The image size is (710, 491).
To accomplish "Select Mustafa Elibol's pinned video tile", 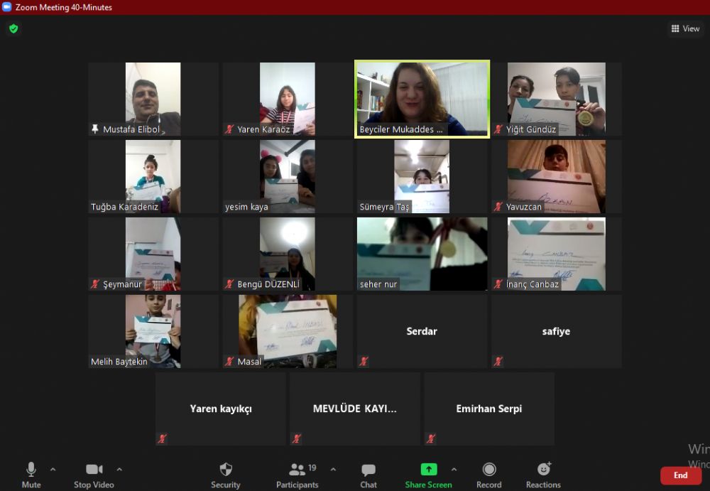I will (x=153, y=99).
